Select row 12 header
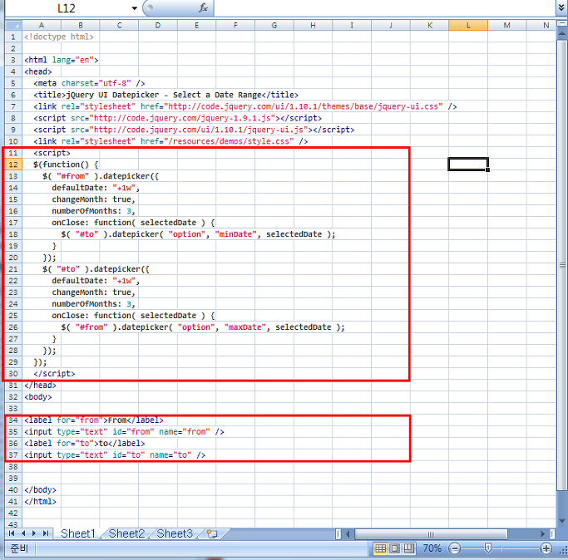The height and width of the screenshot is (560, 568). pos(13,165)
